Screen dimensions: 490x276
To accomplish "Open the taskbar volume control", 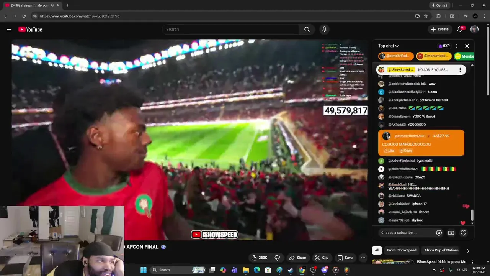I will point(464,270).
